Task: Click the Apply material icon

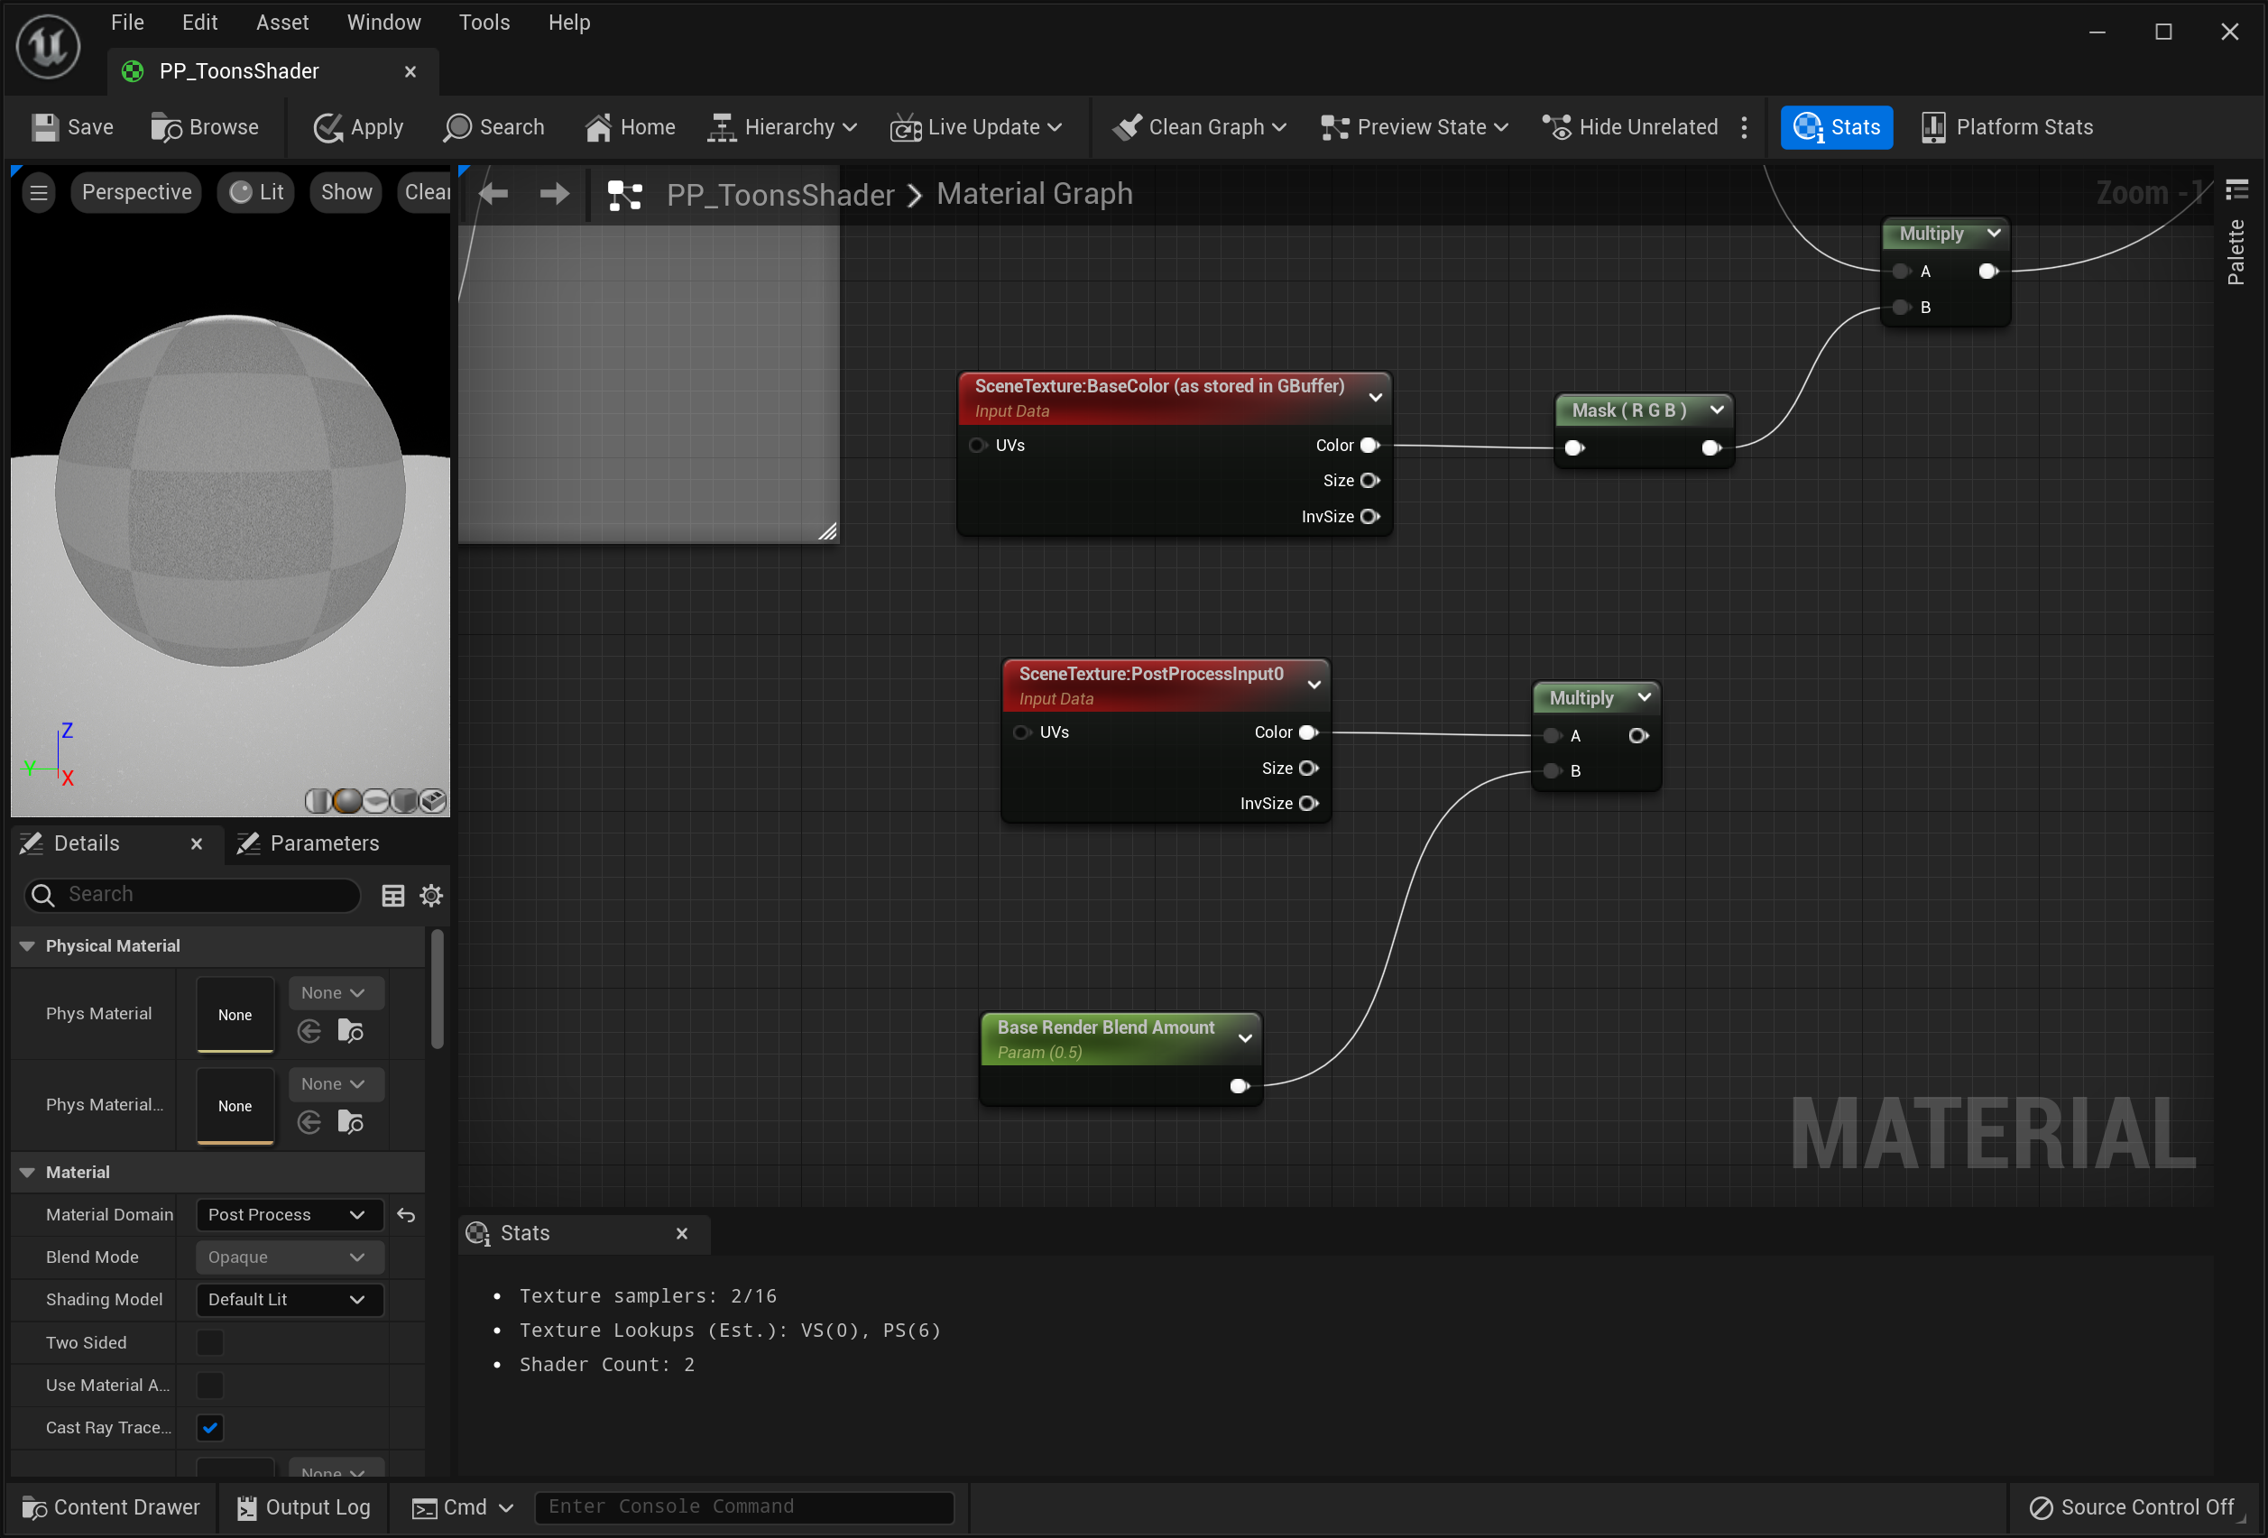Action: coord(327,128)
